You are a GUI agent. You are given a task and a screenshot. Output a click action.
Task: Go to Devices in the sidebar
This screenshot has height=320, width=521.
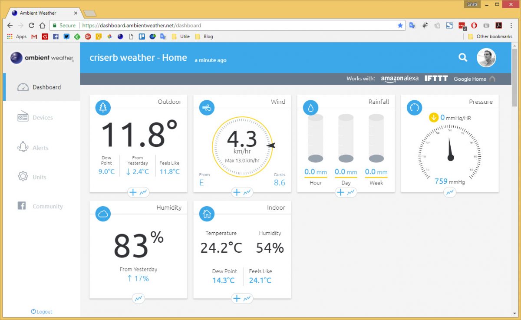[42, 118]
